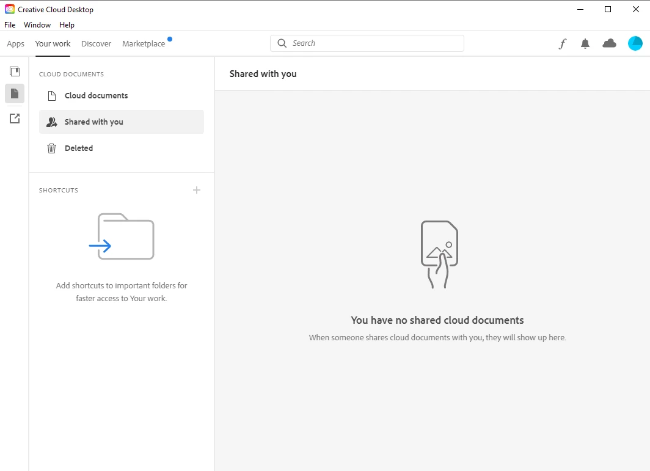Open the Deleted documents list
This screenshot has width=650, height=471.
[x=122, y=148]
